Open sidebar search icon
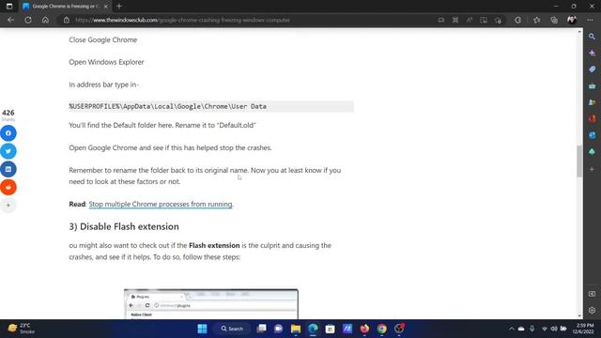601x338 pixels. (x=593, y=37)
